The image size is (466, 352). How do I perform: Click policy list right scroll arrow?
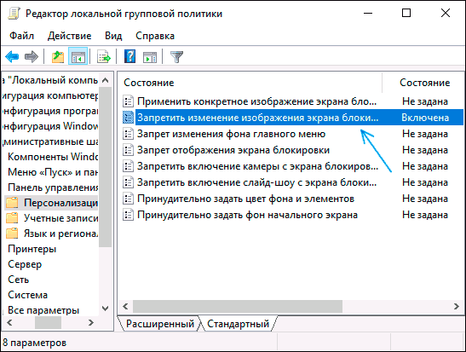(x=457, y=306)
